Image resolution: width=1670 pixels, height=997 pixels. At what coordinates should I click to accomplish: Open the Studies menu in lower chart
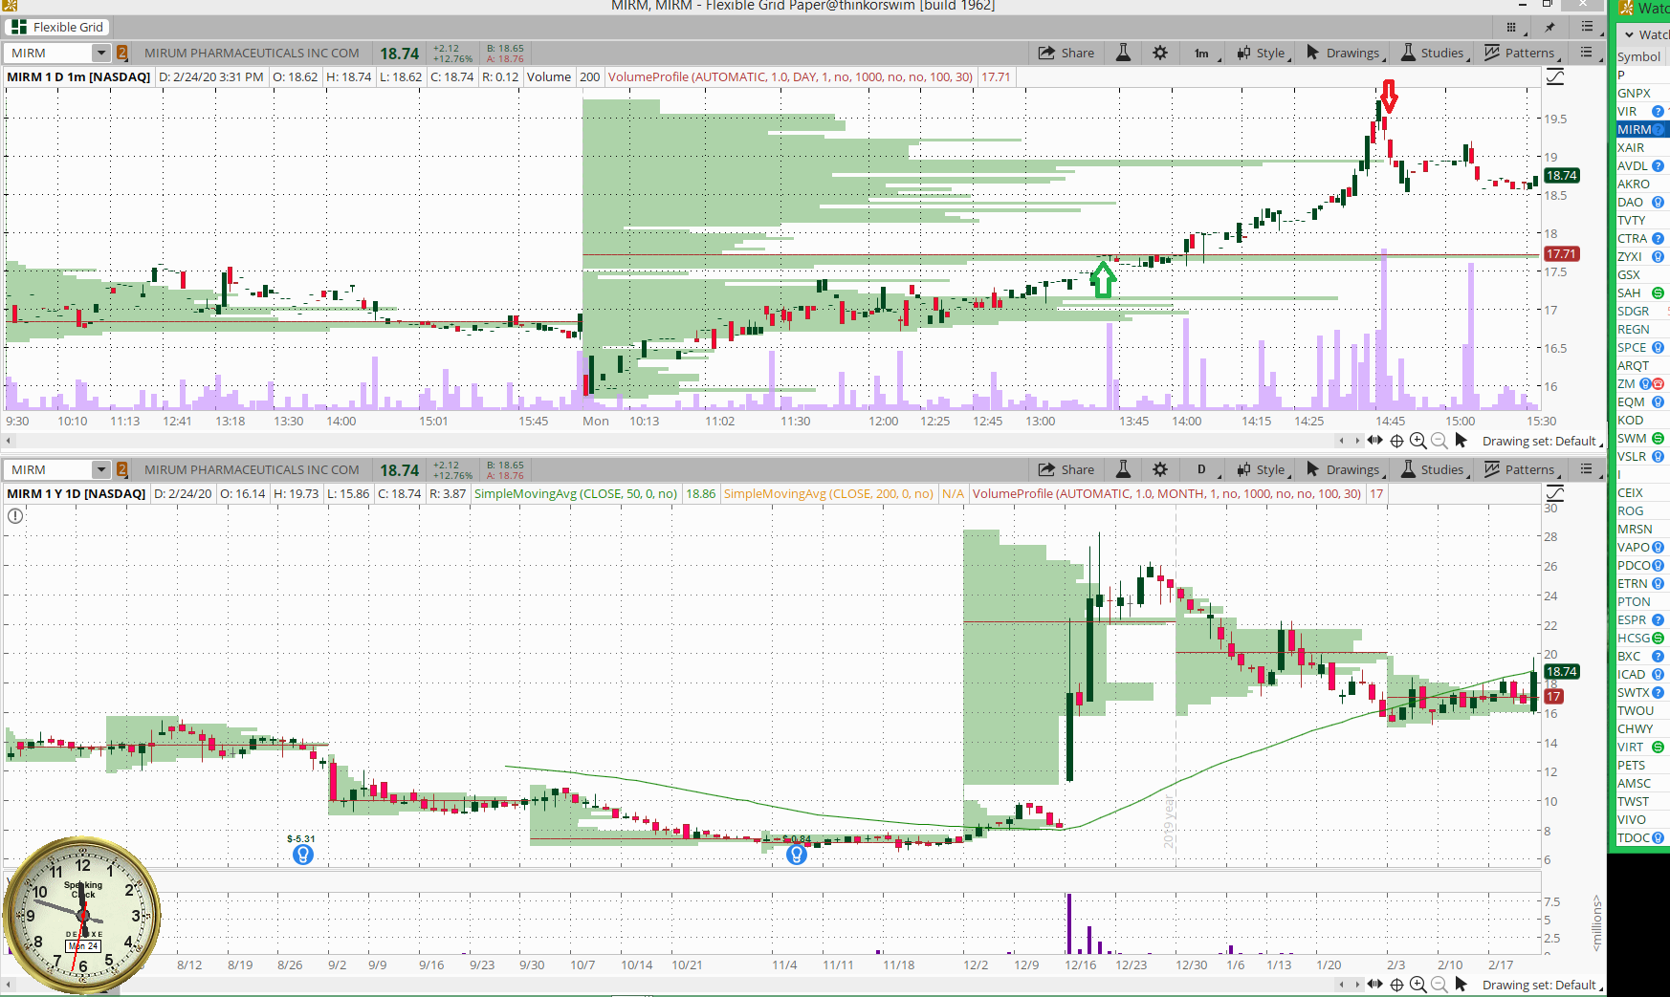coord(1433,470)
